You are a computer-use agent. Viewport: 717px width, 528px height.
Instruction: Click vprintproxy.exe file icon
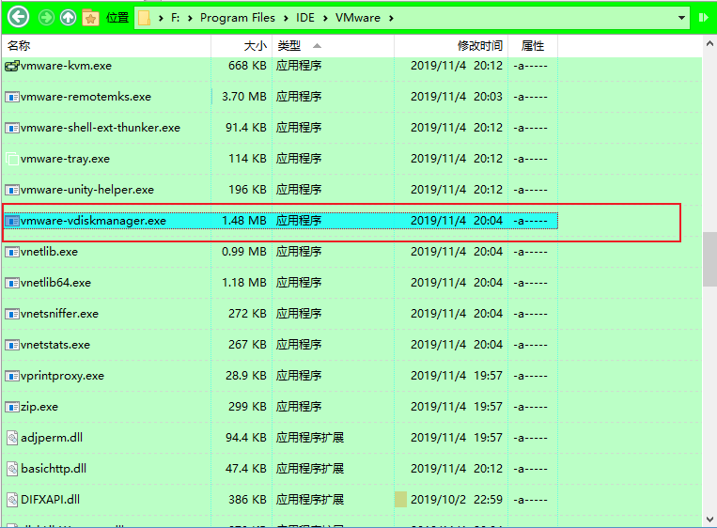click(x=12, y=376)
